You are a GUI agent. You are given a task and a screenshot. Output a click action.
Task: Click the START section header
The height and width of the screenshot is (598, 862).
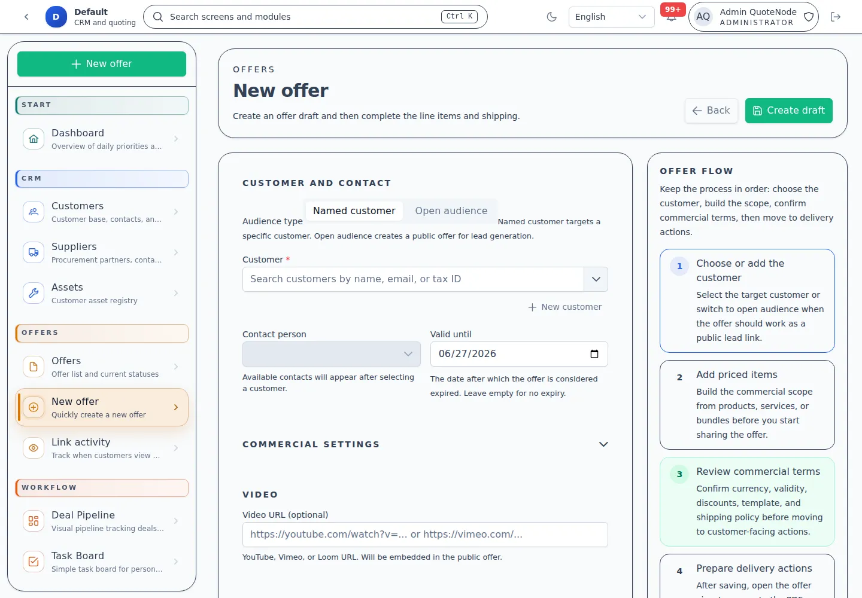pos(102,105)
